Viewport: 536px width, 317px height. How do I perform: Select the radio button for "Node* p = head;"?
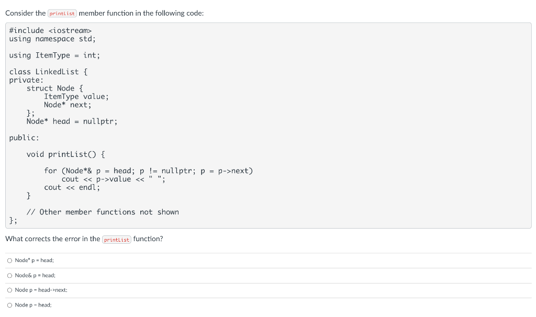9,260
